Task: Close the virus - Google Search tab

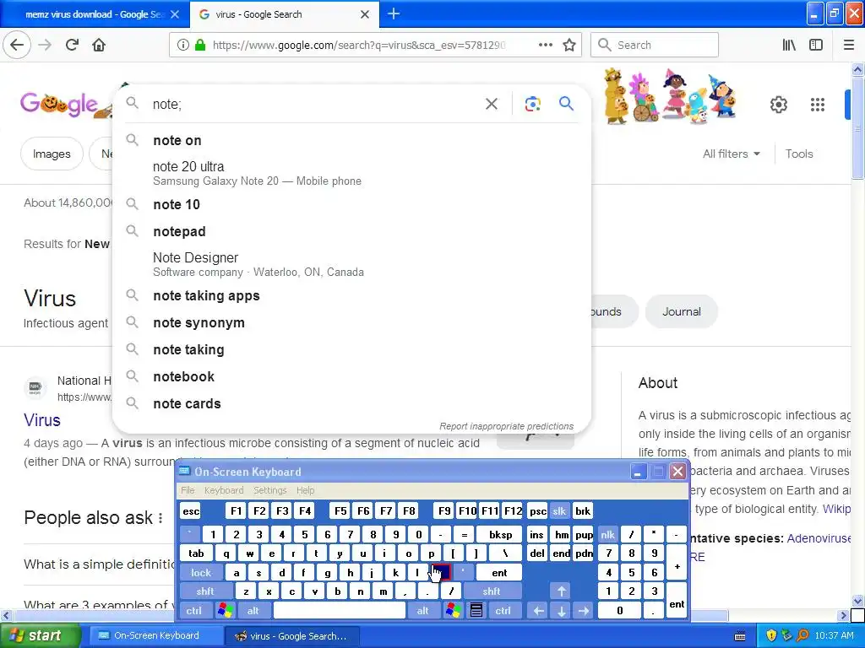Action: 365,14
